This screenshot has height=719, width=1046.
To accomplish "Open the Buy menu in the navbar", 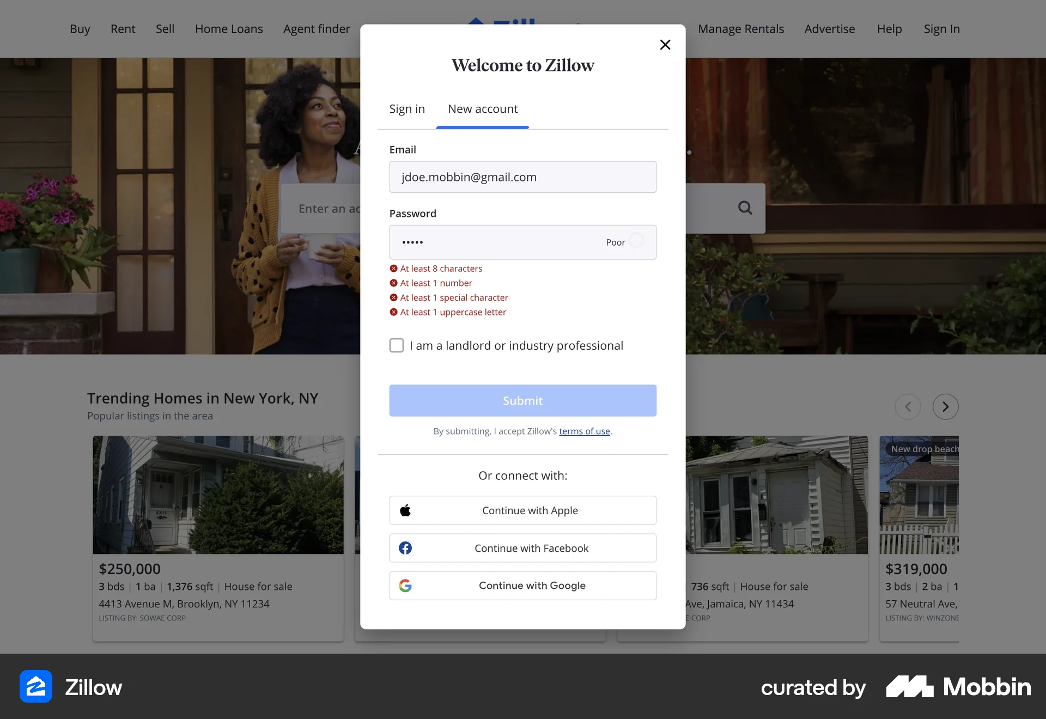I will point(80,29).
